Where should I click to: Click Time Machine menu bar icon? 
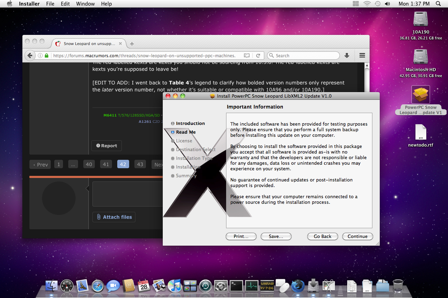[x=377, y=4]
